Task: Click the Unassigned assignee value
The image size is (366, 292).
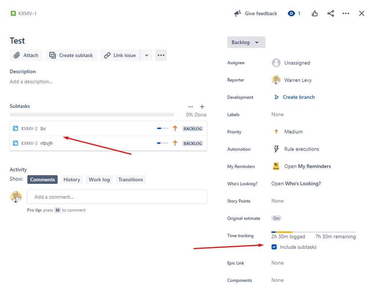Action: tap(297, 63)
